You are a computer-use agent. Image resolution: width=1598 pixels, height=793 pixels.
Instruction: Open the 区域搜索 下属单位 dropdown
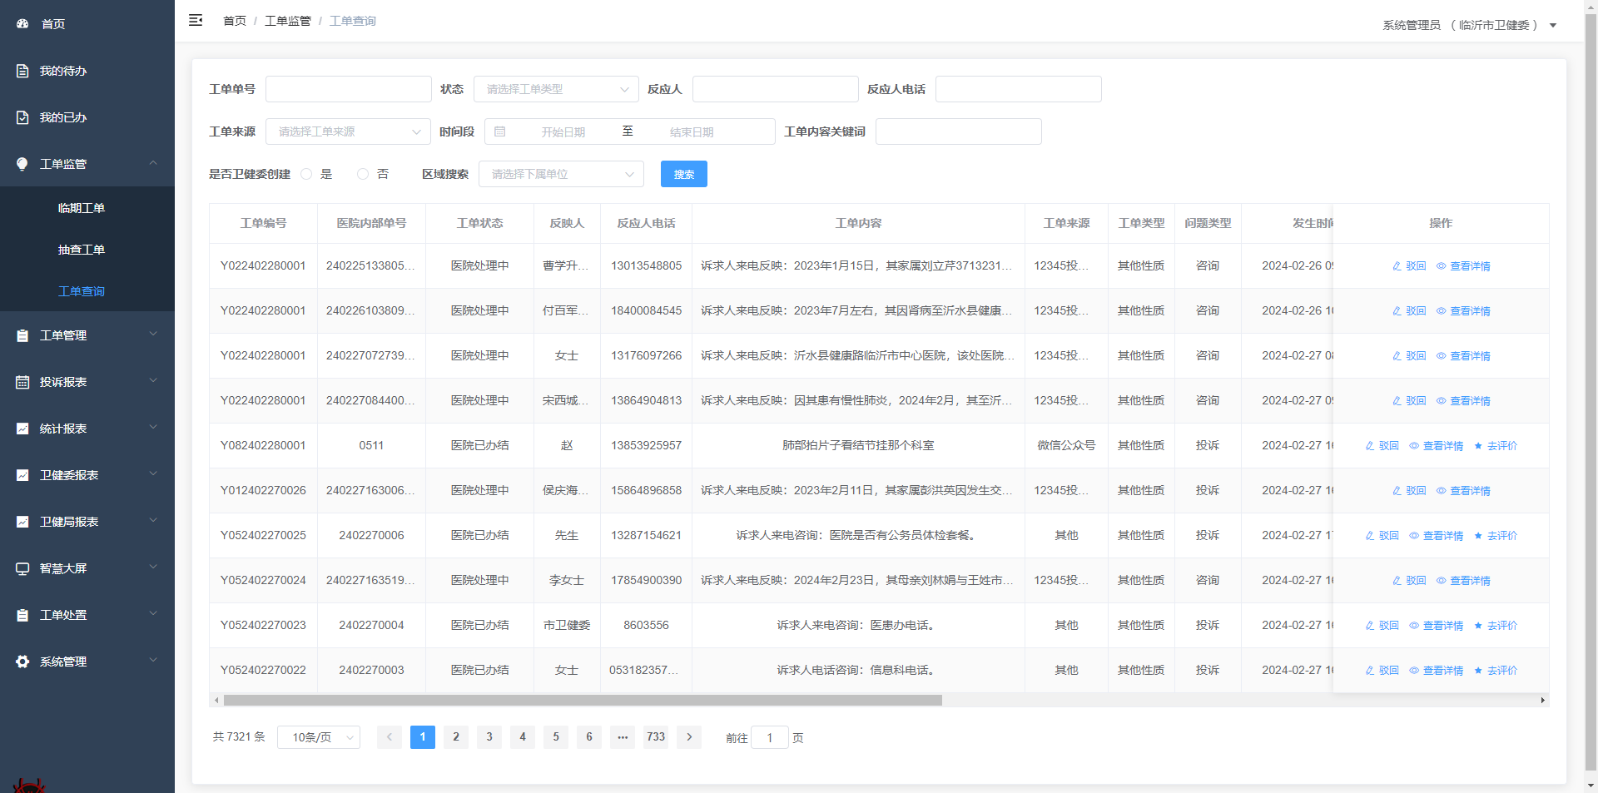[x=561, y=174]
